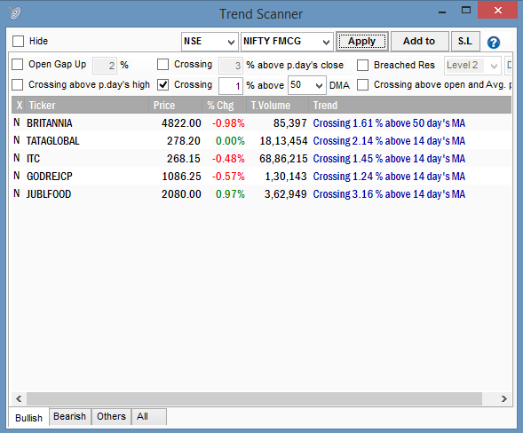Sort by the Trend column header

410,106
